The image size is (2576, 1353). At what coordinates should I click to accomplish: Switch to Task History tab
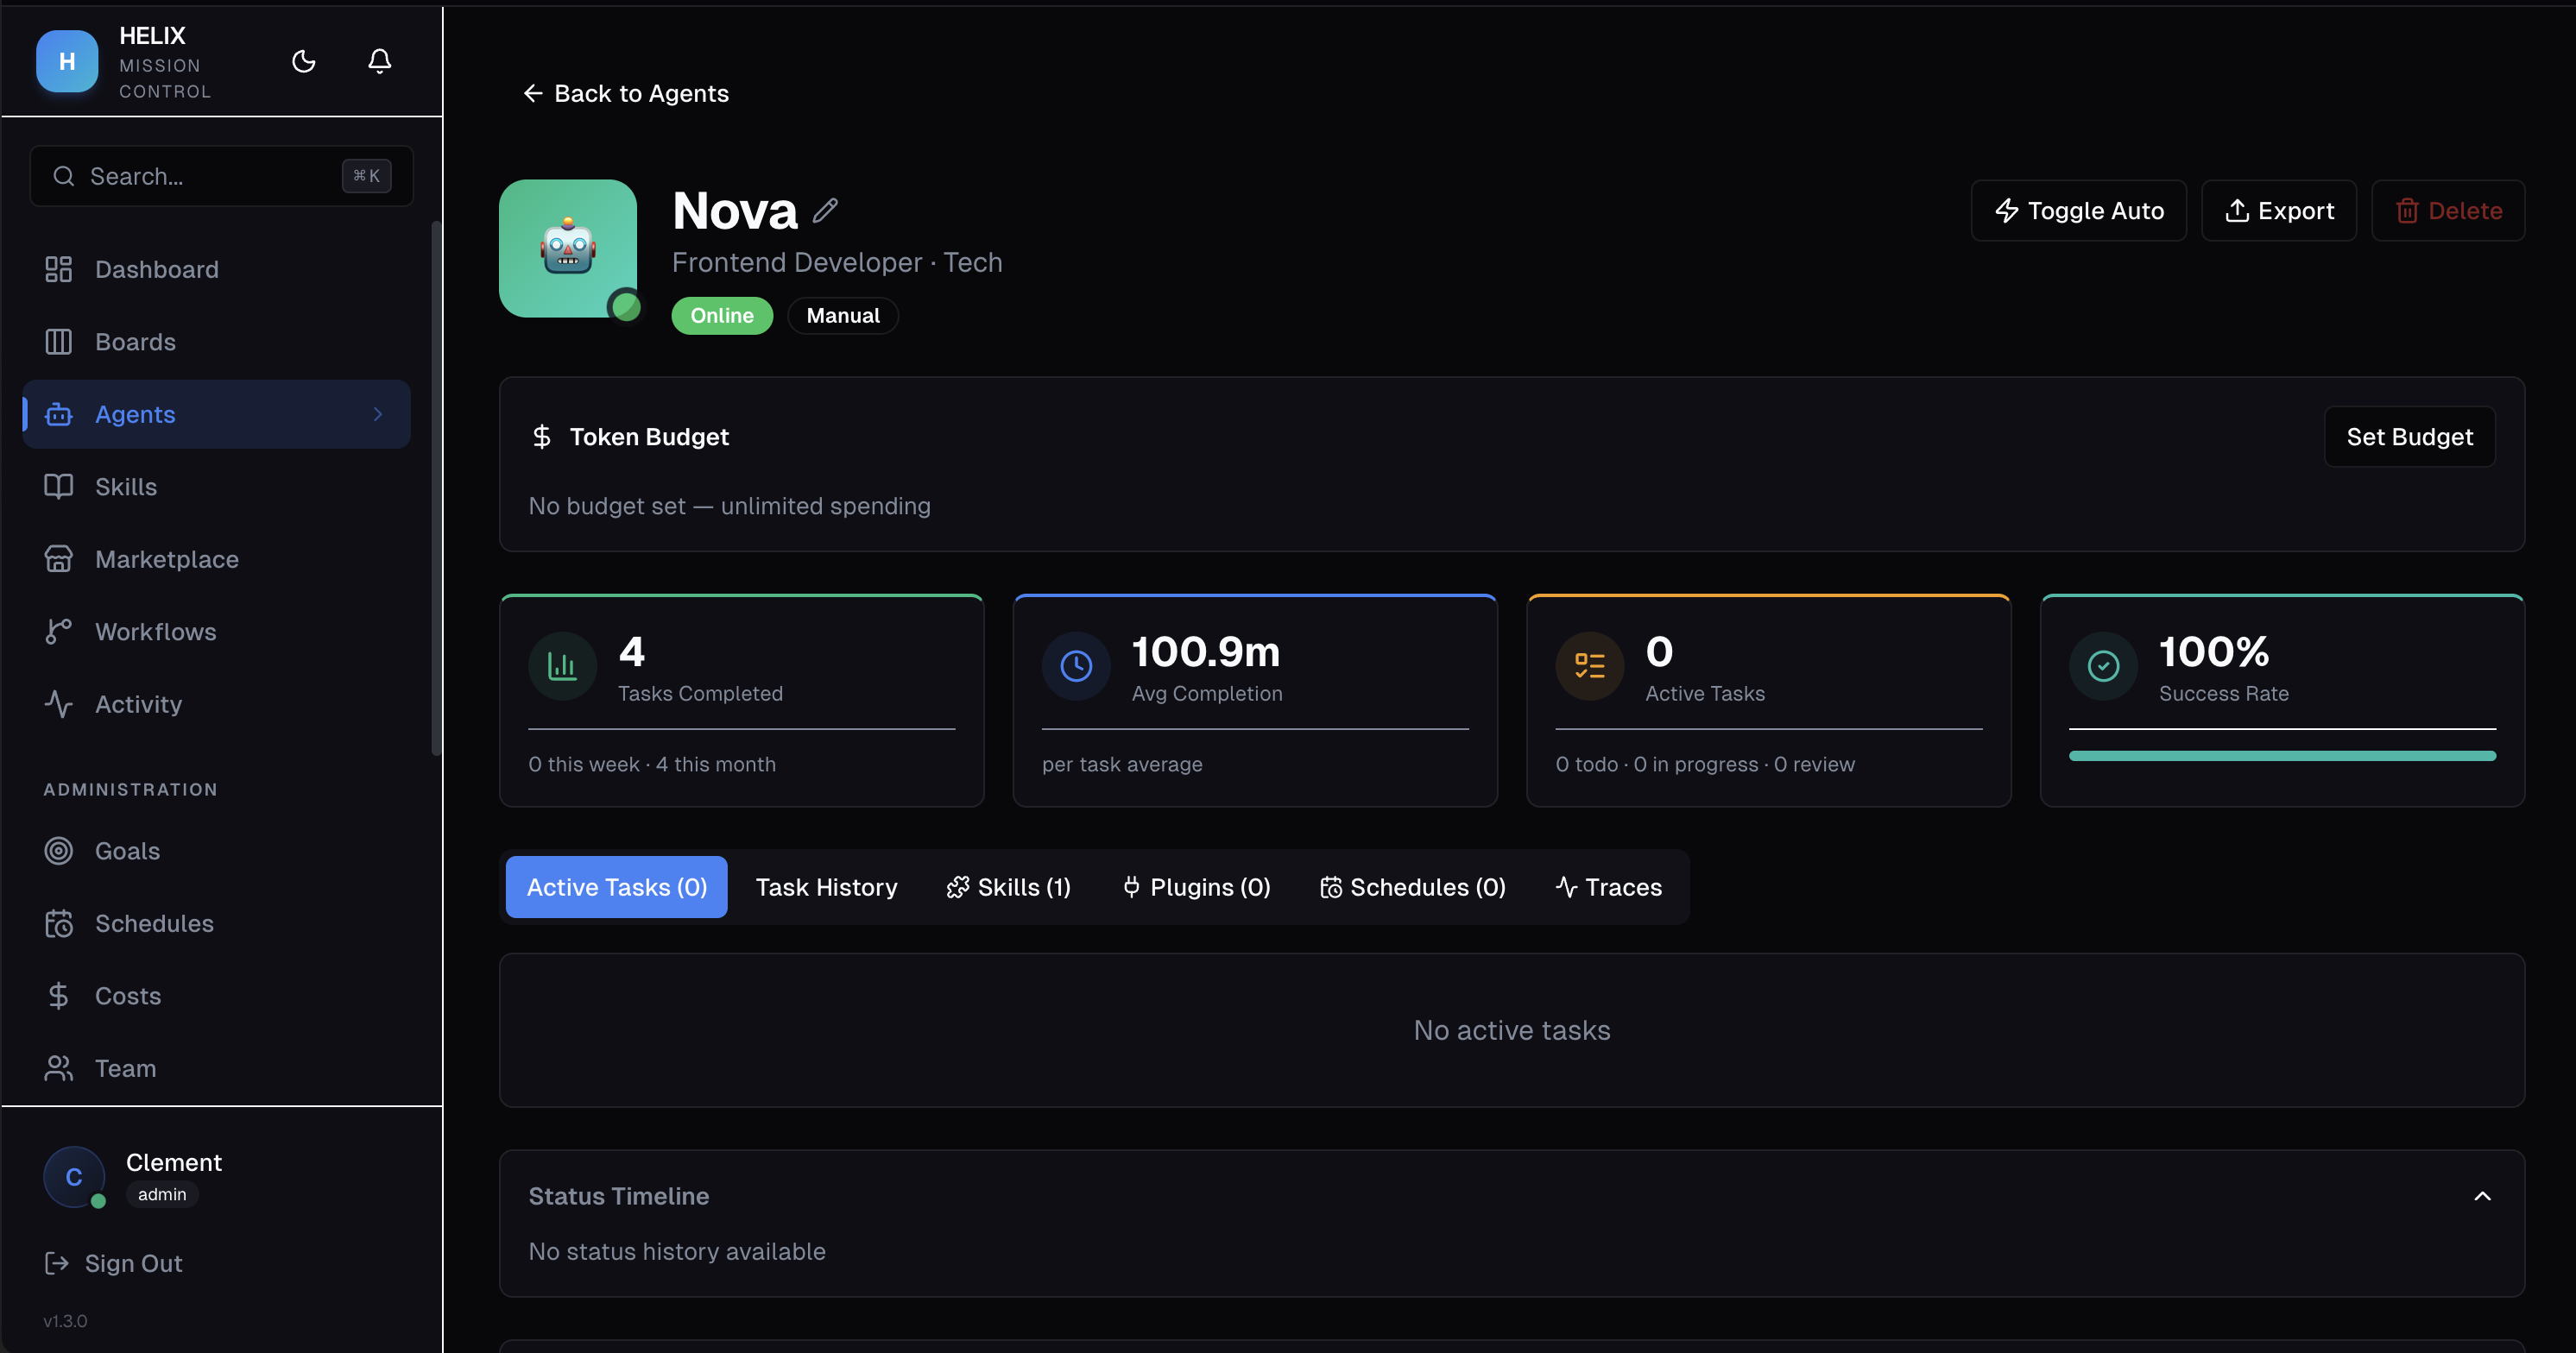coord(826,887)
